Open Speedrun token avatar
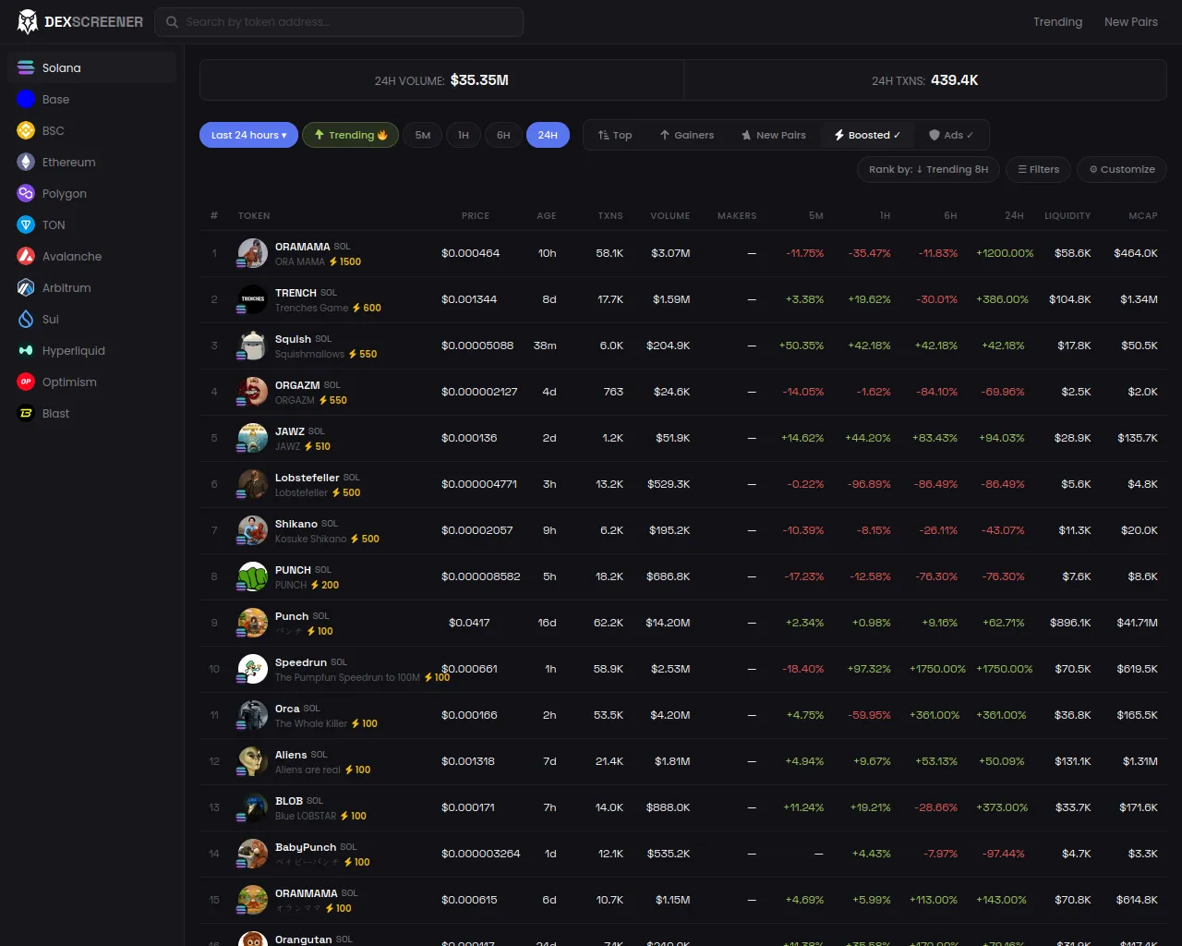 click(x=253, y=669)
